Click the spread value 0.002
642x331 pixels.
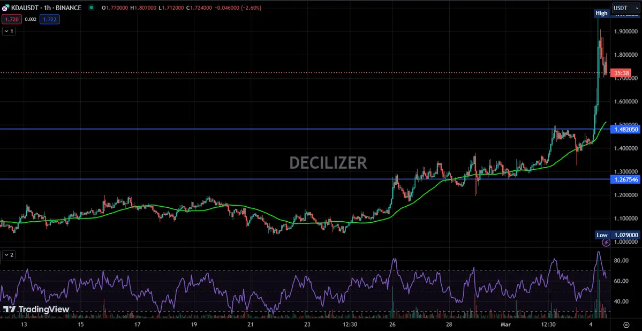coord(31,19)
